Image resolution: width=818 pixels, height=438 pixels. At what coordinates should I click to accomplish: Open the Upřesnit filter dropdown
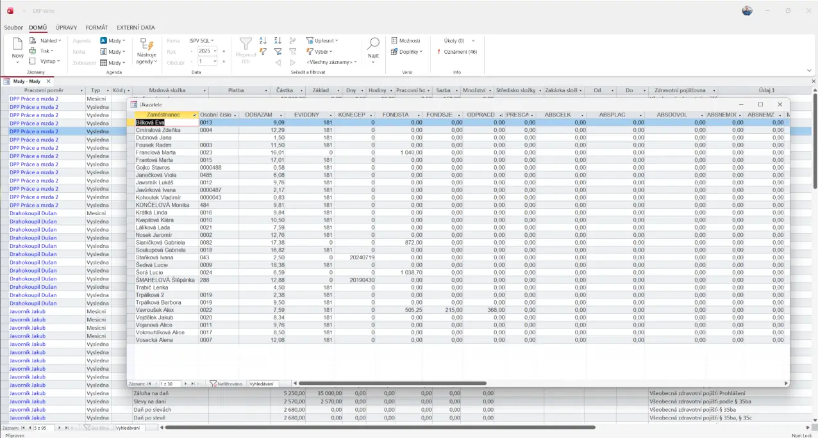tap(322, 40)
